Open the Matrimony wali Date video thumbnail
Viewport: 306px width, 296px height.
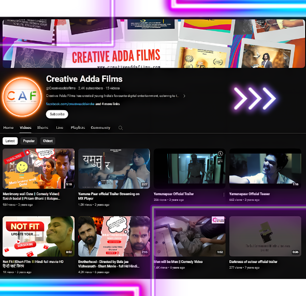39,169
